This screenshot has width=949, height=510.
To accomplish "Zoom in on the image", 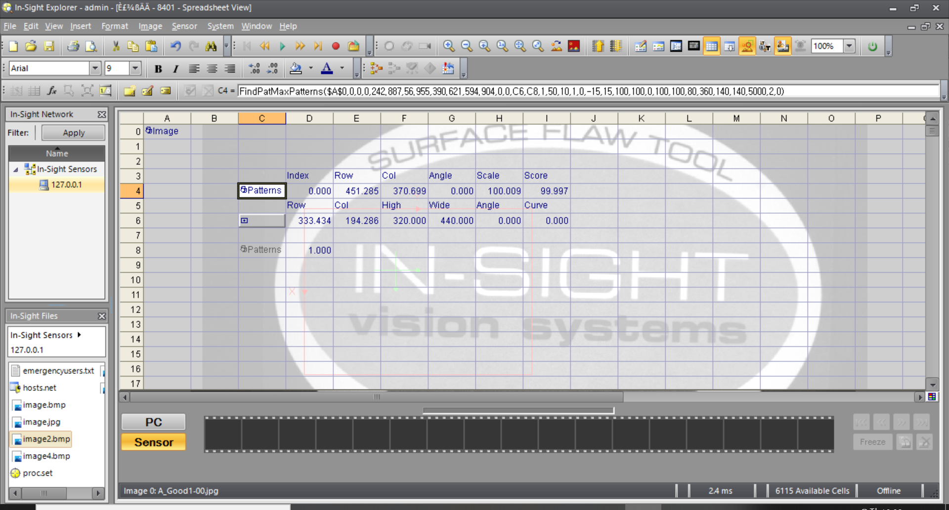I will click(x=449, y=46).
